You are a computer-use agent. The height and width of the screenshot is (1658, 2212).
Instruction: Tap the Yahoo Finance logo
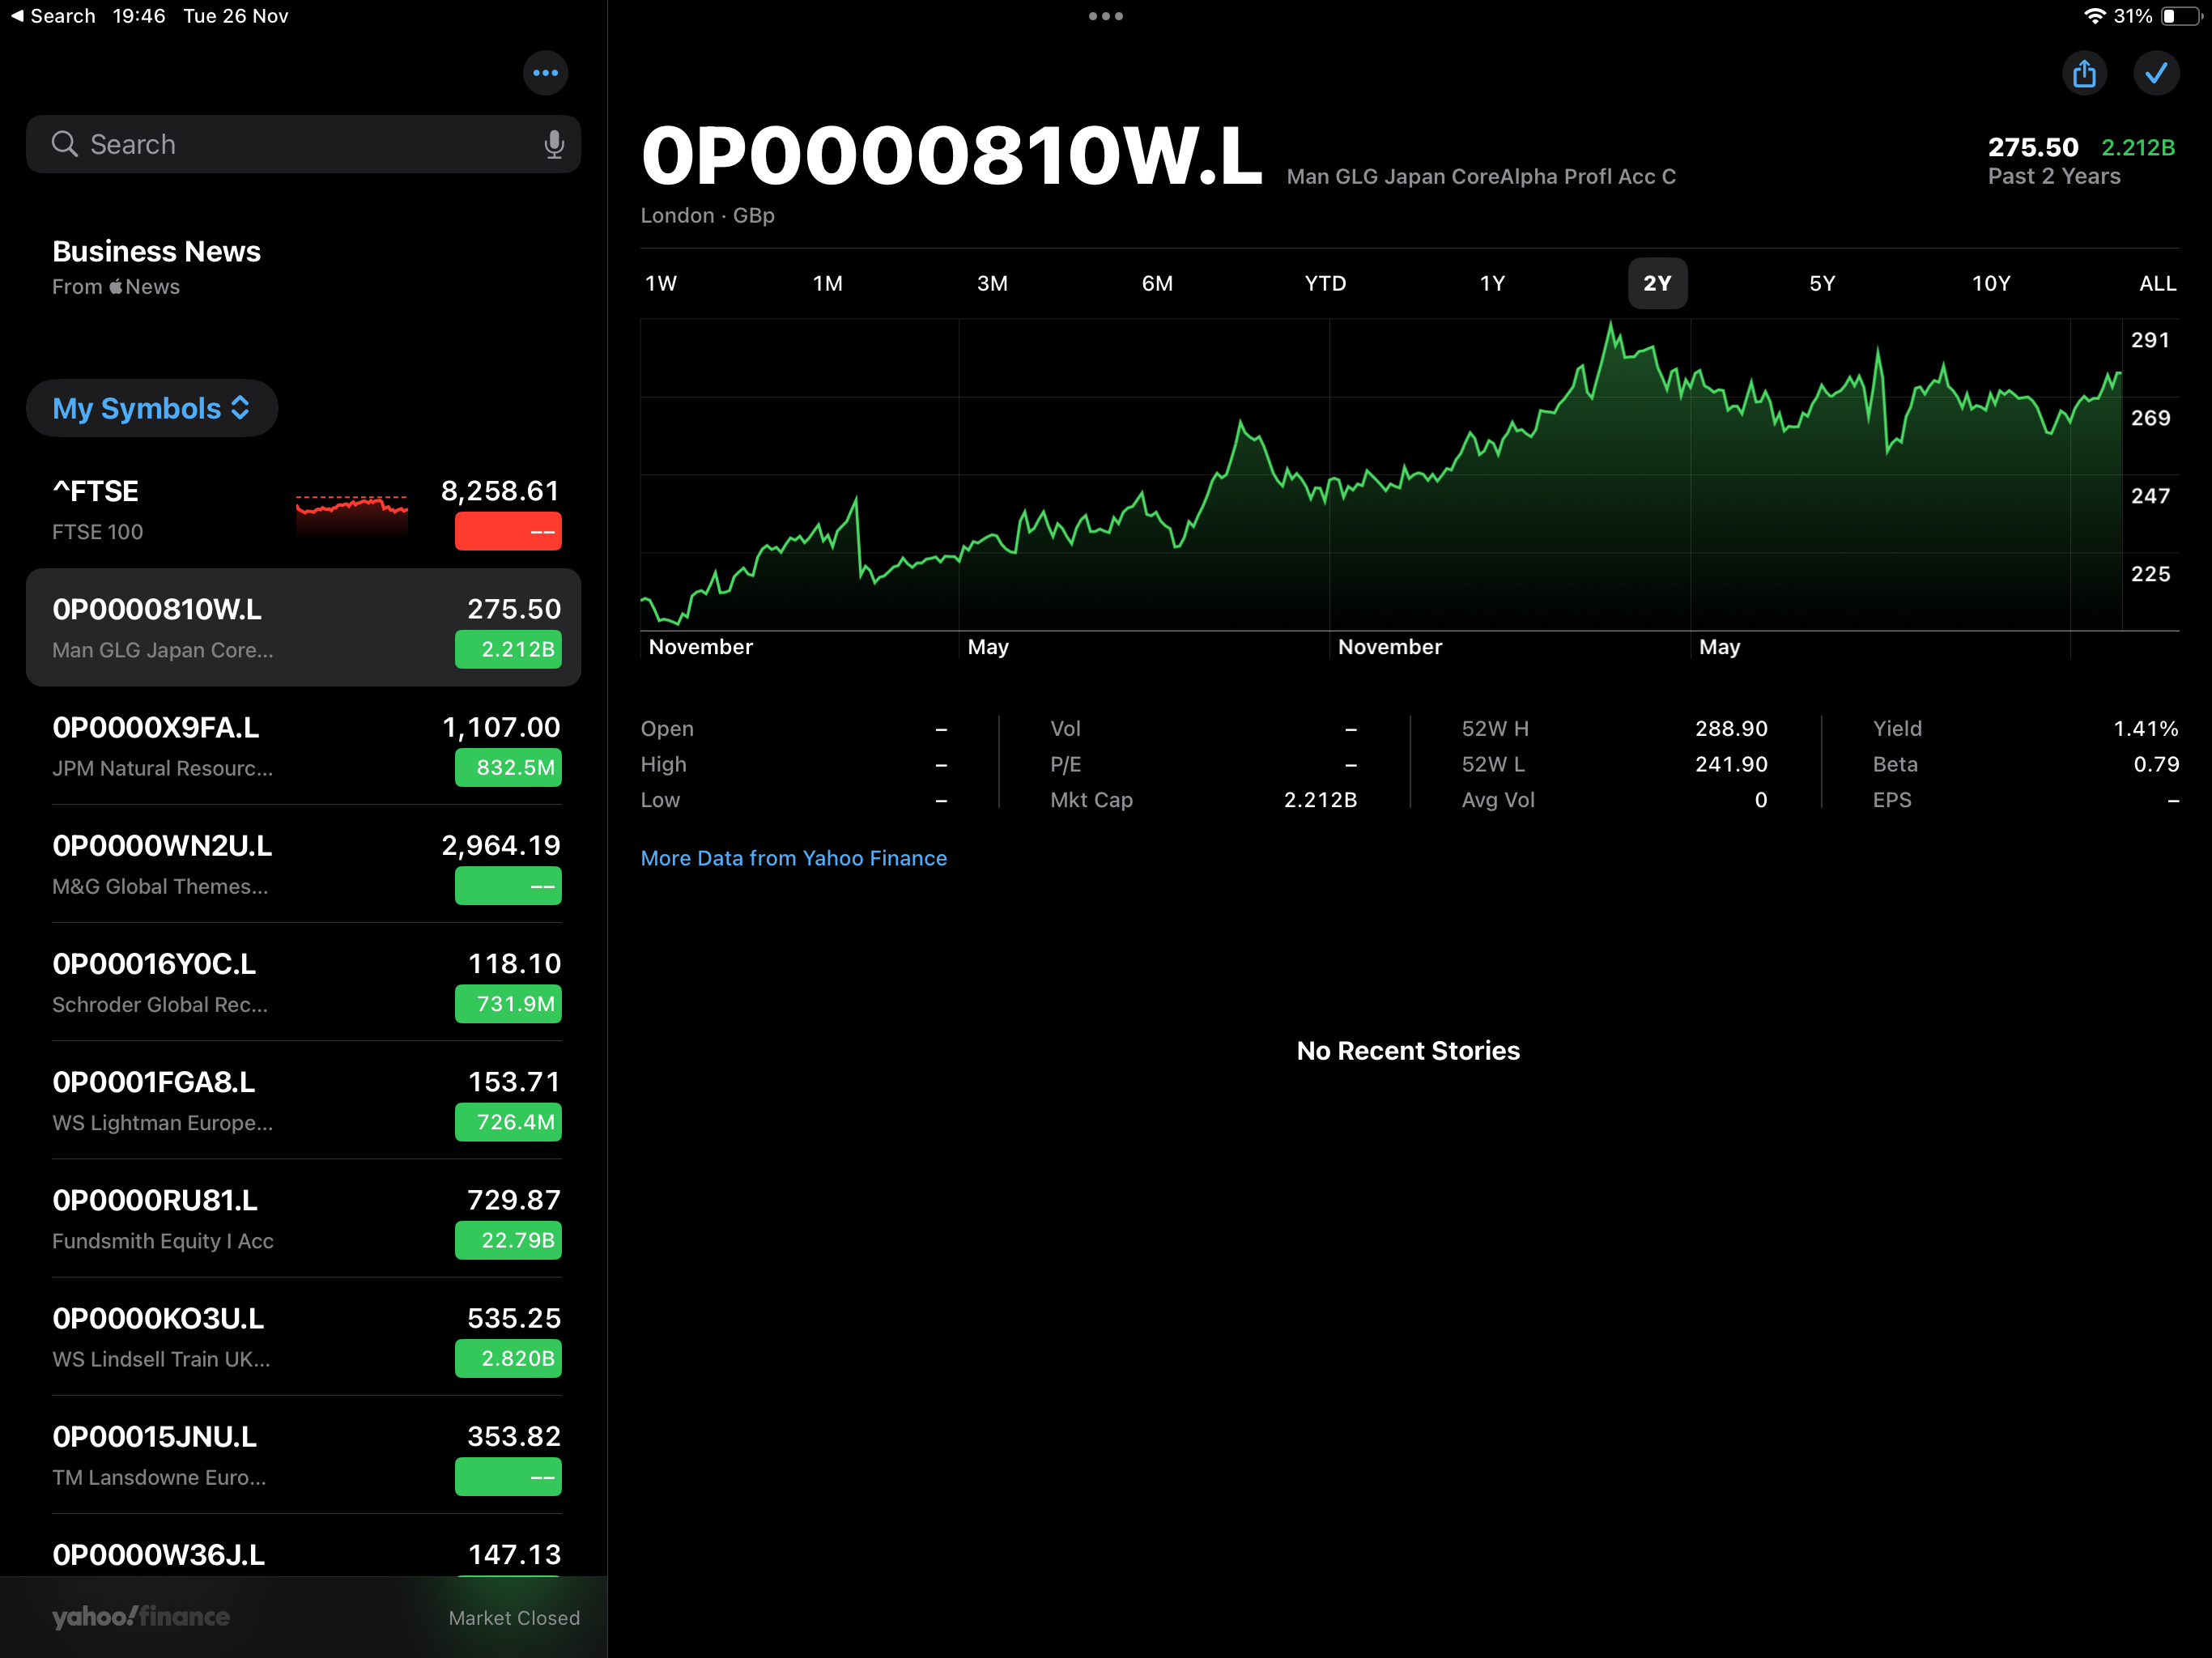[x=141, y=1617]
